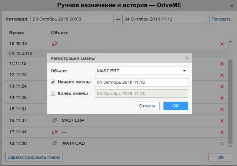This screenshot has height=166, width=237.
Task: Delete the 16:40:42 history entry
Action: pyautogui.click(x=222, y=44)
